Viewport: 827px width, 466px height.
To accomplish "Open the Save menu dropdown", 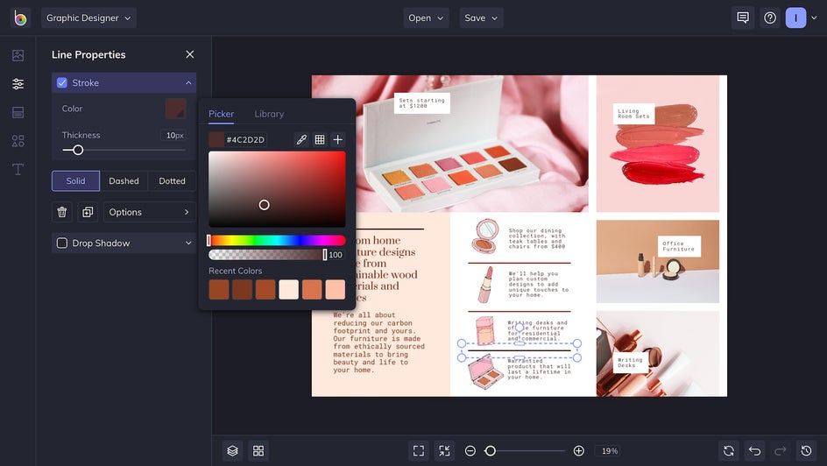I will 481,18.
